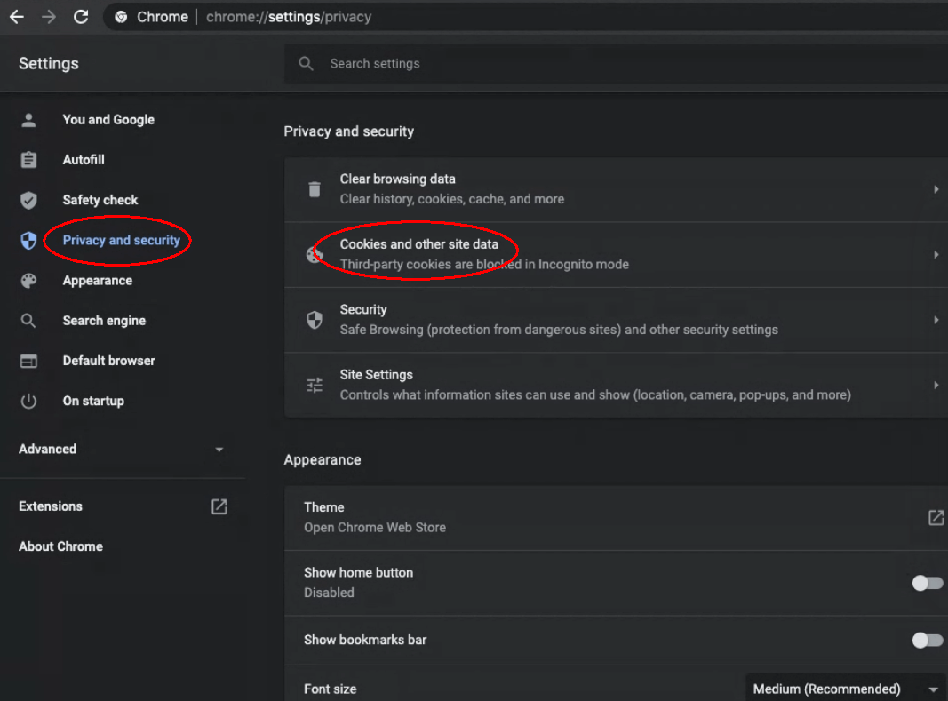Open the Font size dropdown
The height and width of the screenshot is (701, 948).
845,689
